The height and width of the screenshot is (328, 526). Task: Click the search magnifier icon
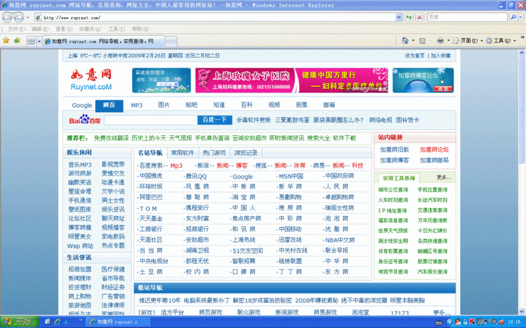pos(513,17)
